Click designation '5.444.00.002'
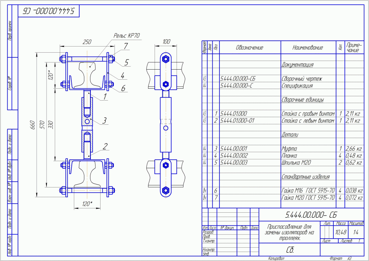This screenshot has width=369, height=261. [234, 156]
